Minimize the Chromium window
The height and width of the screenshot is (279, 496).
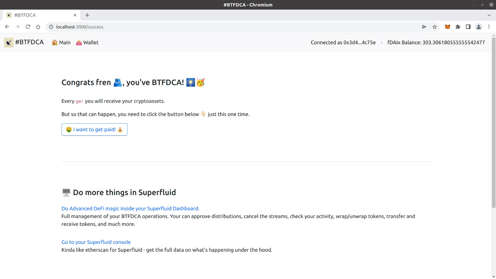(474, 5)
